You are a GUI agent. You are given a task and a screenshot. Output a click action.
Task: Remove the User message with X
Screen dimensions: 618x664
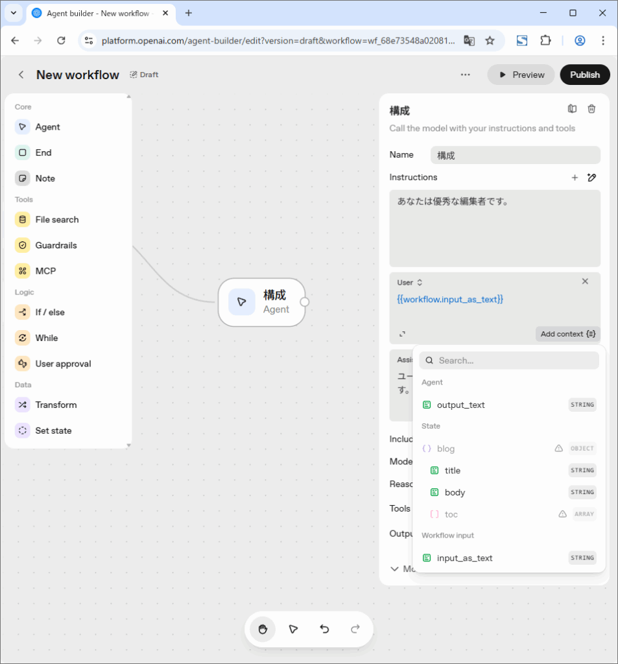pos(585,281)
